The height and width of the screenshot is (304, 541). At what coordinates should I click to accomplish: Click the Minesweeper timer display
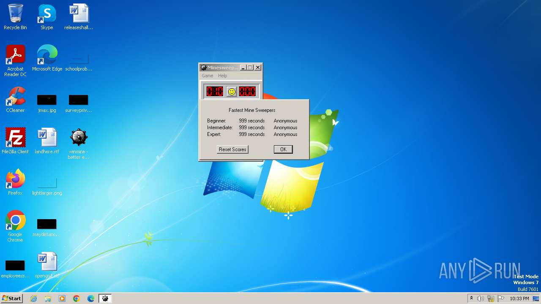point(247,92)
